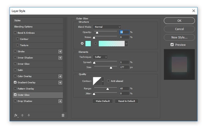Click the Range slider handle
This screenshot has height=127, width=204.
click(x=108, y=89)
